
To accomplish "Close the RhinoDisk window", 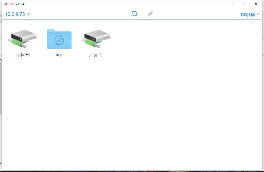I will (x=256, y=4).
